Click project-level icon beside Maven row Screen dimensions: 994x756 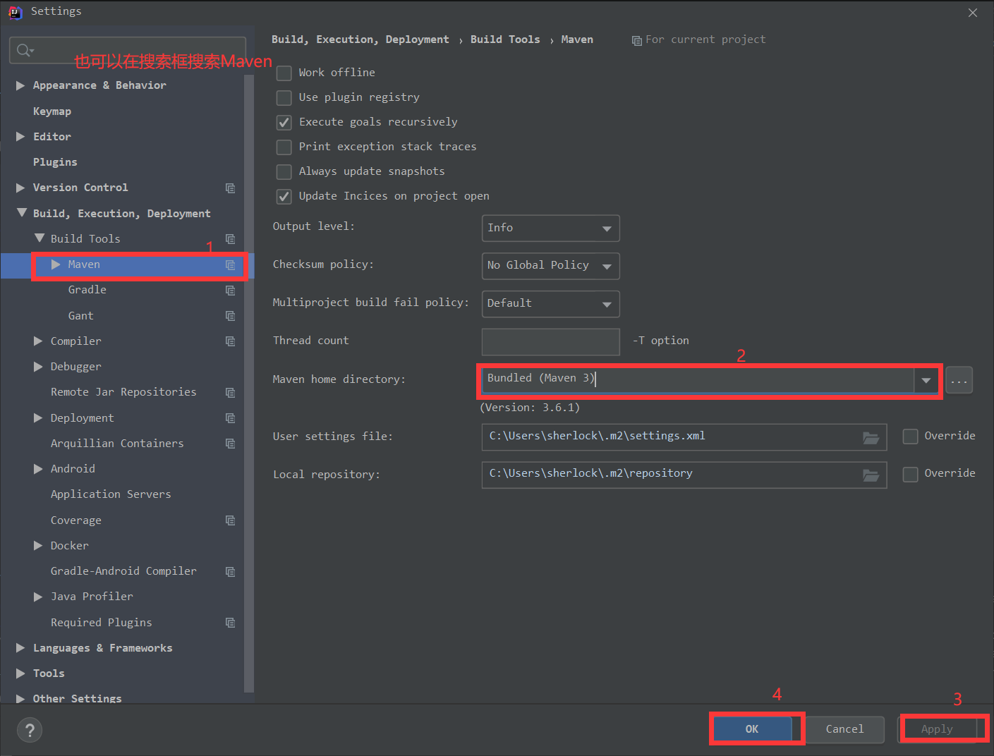(x=230, y=264)
